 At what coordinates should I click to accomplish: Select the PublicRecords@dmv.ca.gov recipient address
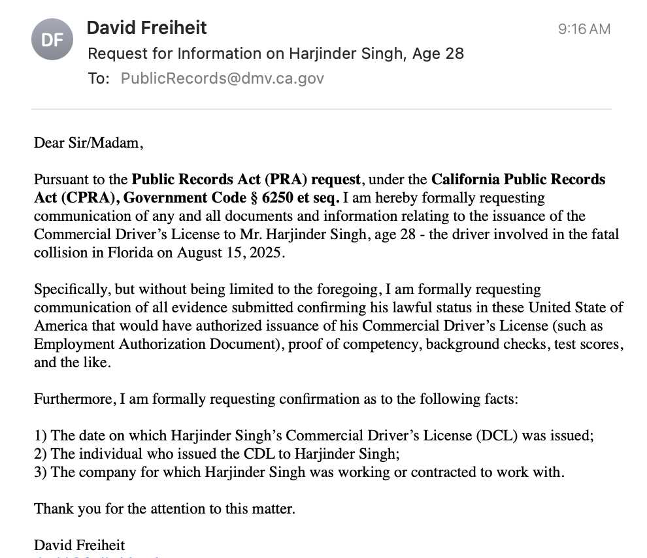point(222,78)
